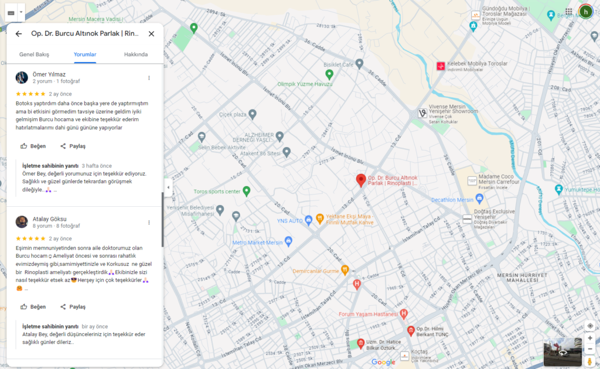Image resolution: width=600 pixels, height=369 pixels.
Task: Click the reviews panel scrollbar
Action: click(x=162, y=220)
